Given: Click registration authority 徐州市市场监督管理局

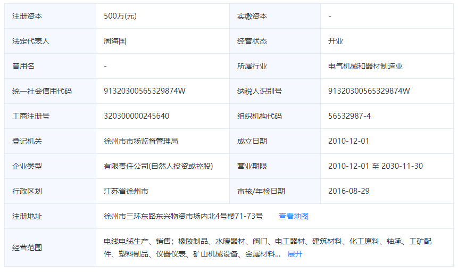Looking at the screenshot, I should [140, 141].
